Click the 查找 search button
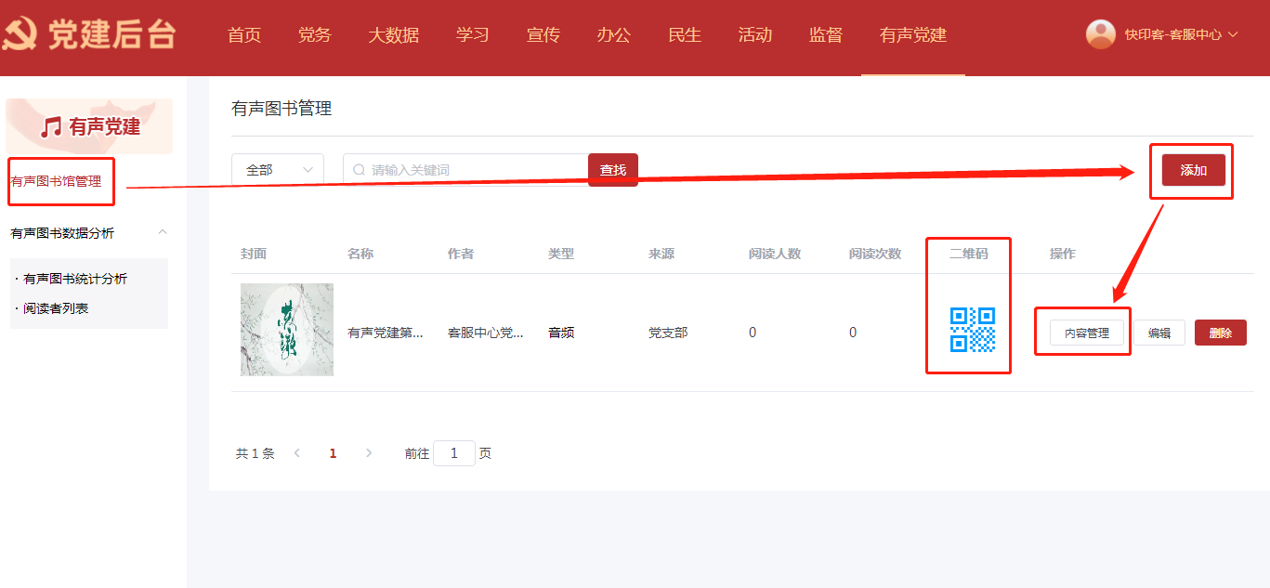 [x=612, y=170]
